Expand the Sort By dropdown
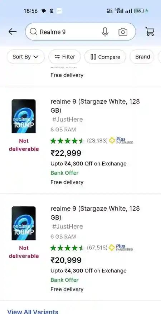The width and height of the screenshot is (161, 314). pos(25,57)
